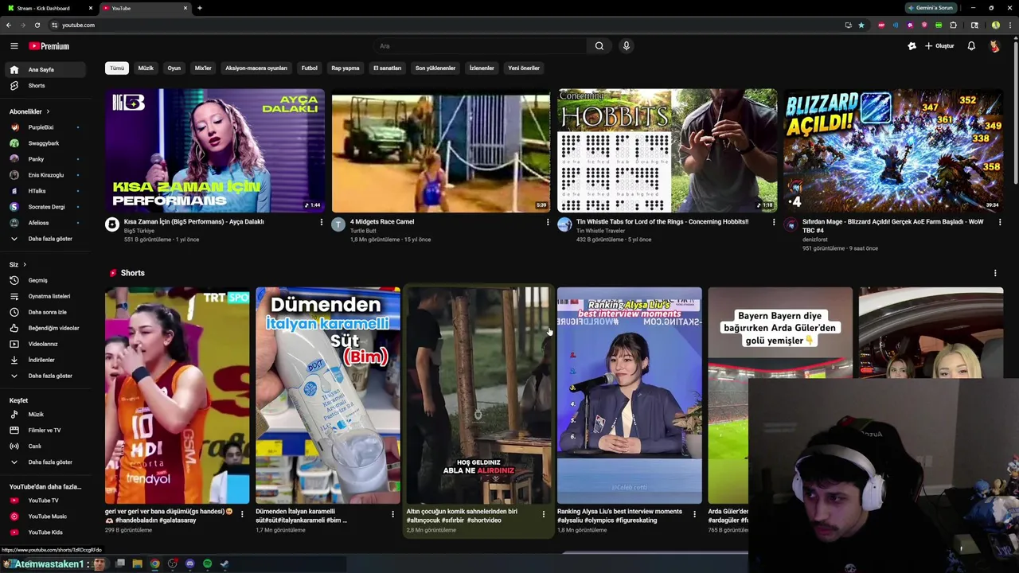Open Swaggybark channel subscription
This screenshot has height=573, width=1019.
point(45,143)
